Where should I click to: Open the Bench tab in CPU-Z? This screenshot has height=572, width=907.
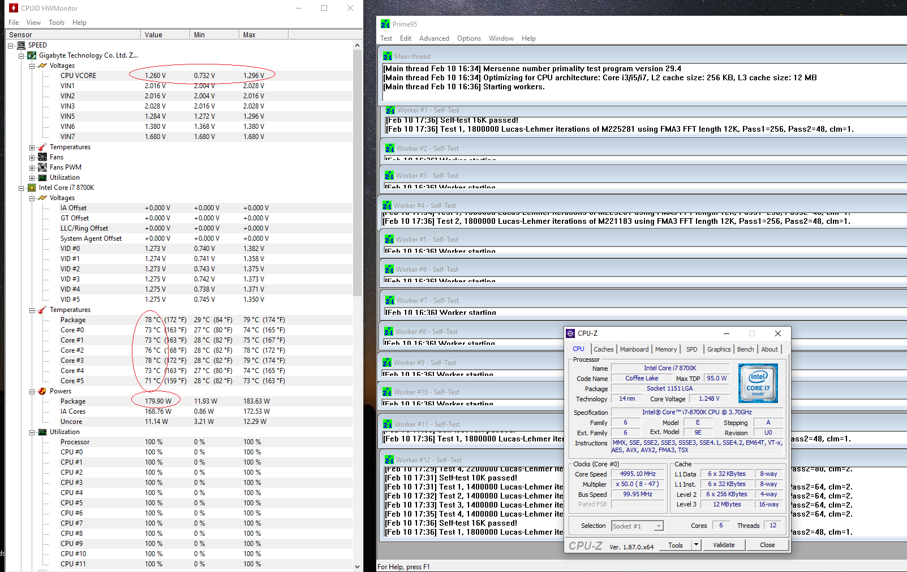coord(745,349)
